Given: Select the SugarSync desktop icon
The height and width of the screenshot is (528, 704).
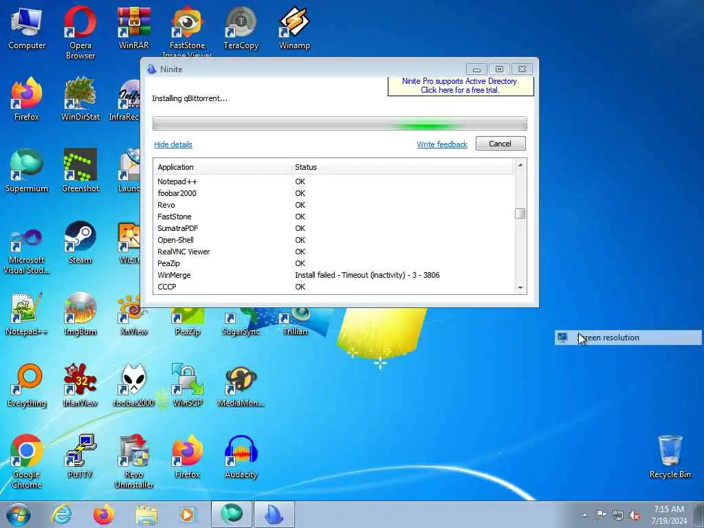Looking at the screenshot, I should [241, 322].
